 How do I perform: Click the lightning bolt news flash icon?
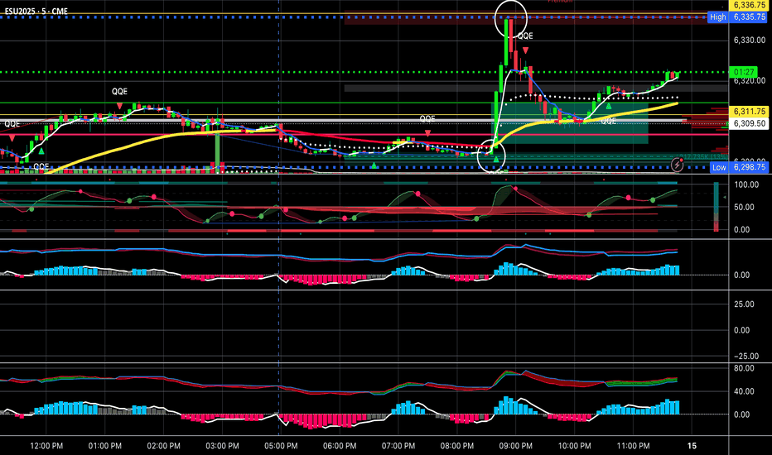click(678, 165)
